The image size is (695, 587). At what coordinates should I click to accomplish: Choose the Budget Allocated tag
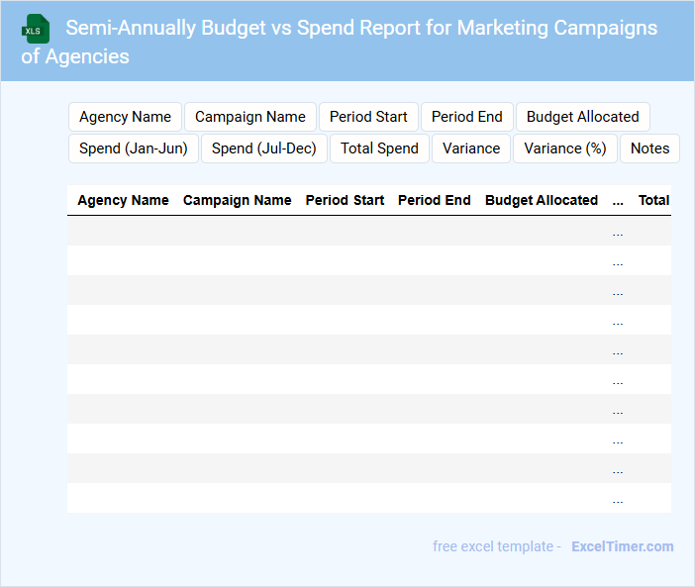pyautogui.click(x=582, y=117)
